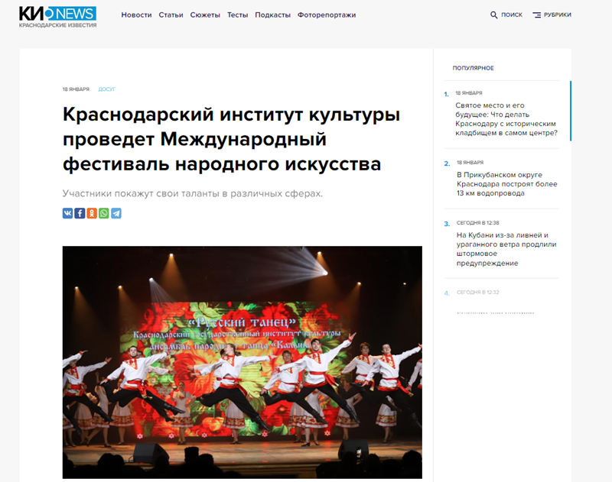Open the Тесты section
This screenshot has width=612, height=482.
pos(237,15)
